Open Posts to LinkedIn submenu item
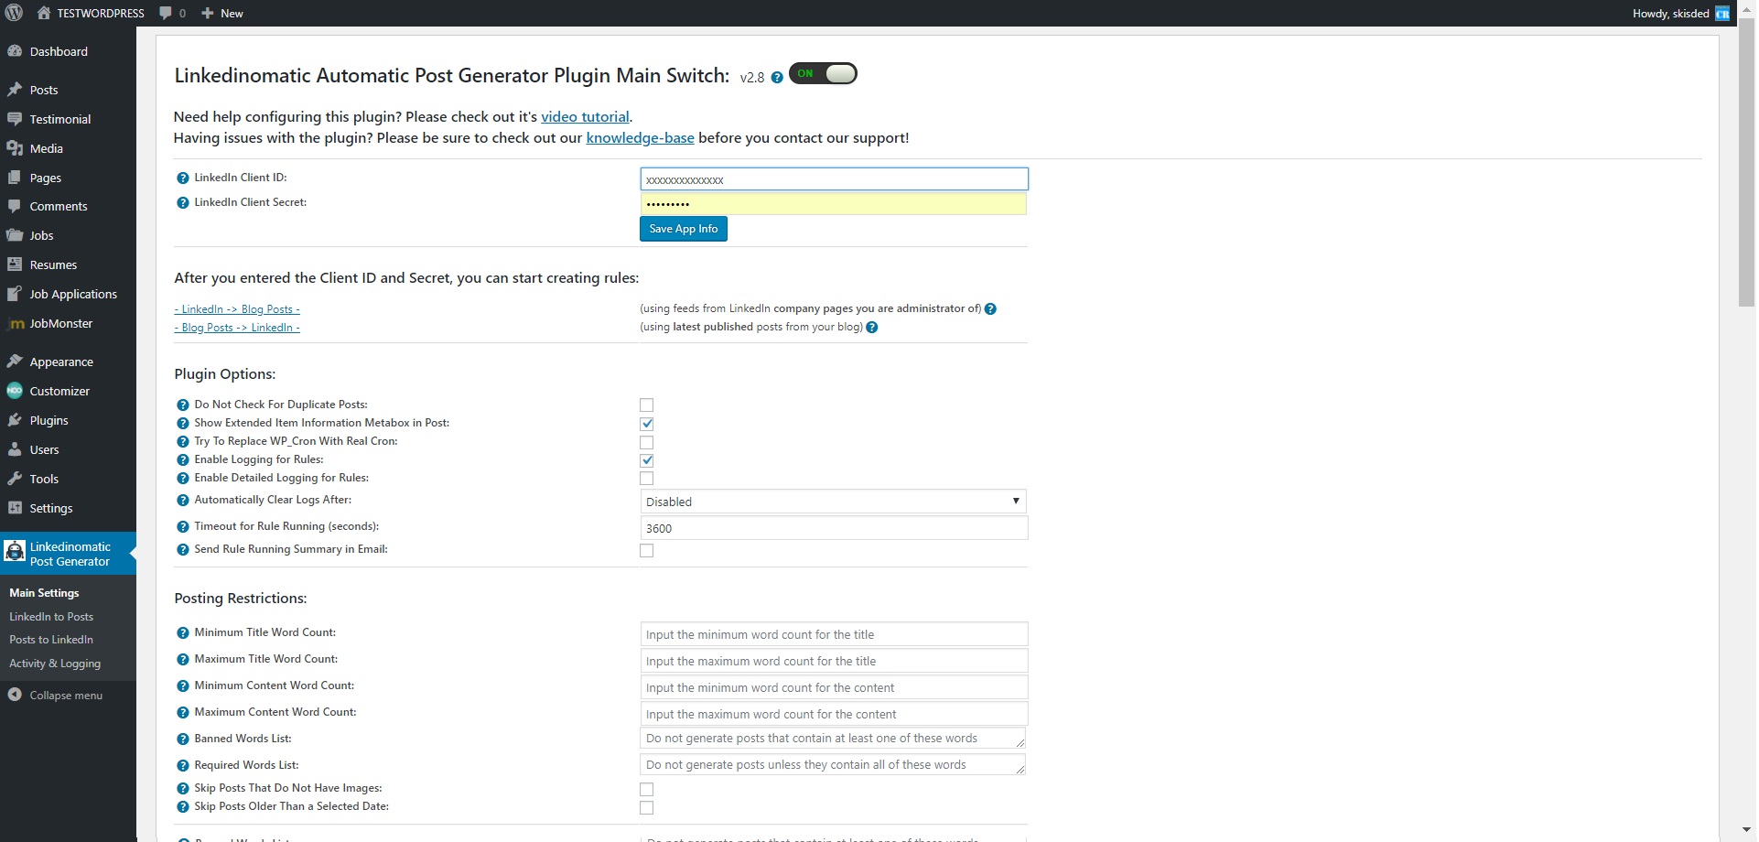 (51, 640)
